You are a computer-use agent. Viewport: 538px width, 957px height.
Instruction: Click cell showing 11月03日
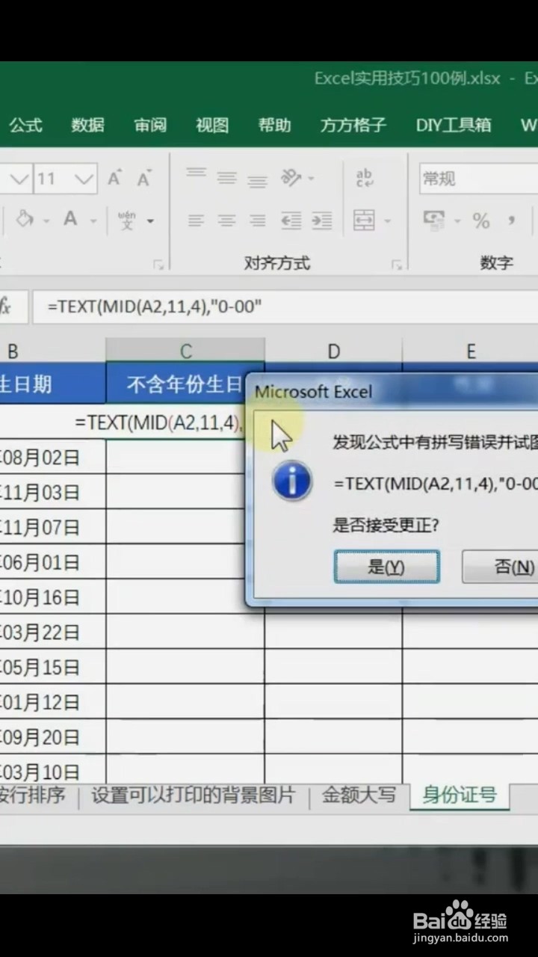coord(52,492)
